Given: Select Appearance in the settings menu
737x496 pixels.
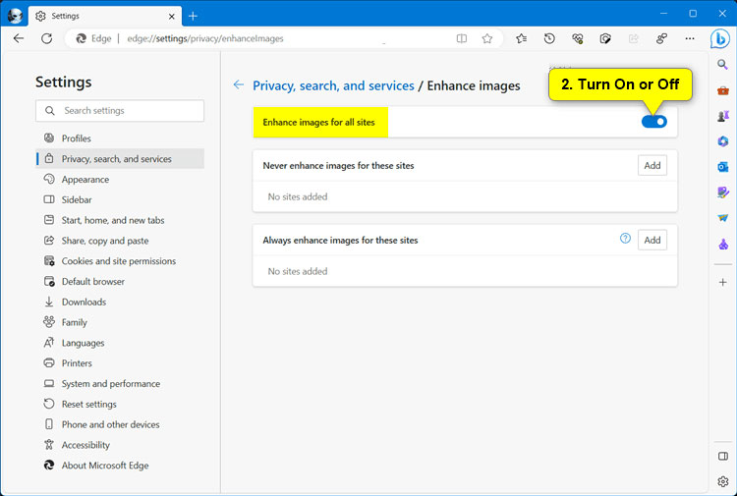Looking at the screenshot, I should click(x=85, y=180).
